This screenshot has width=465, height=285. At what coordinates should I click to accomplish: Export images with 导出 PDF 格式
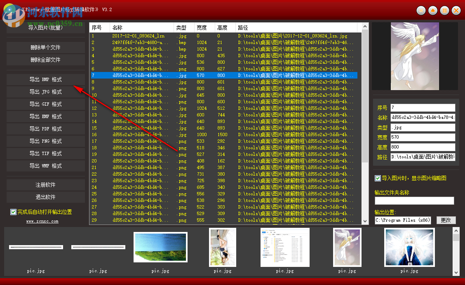click(45, 129)
